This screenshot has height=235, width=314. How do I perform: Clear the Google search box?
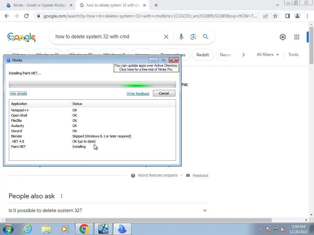click(166, 37)
